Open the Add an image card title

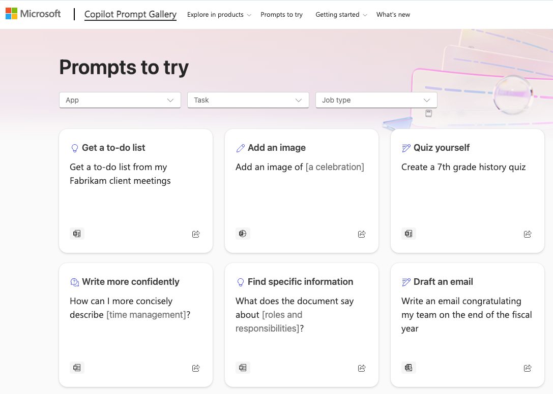277,148
